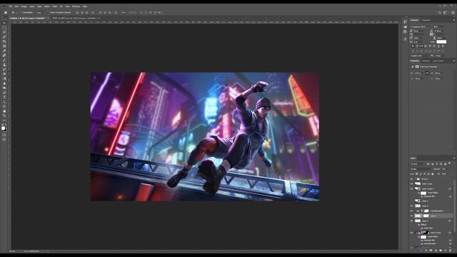This screenshot has height=257, width=457.
Task: Click the font size field
Action: pos(421,31)
